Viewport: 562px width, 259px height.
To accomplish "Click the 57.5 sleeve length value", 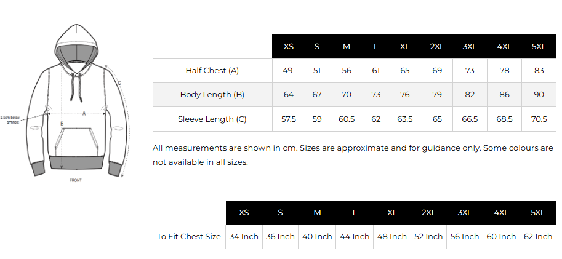I will tap(288, 119).
